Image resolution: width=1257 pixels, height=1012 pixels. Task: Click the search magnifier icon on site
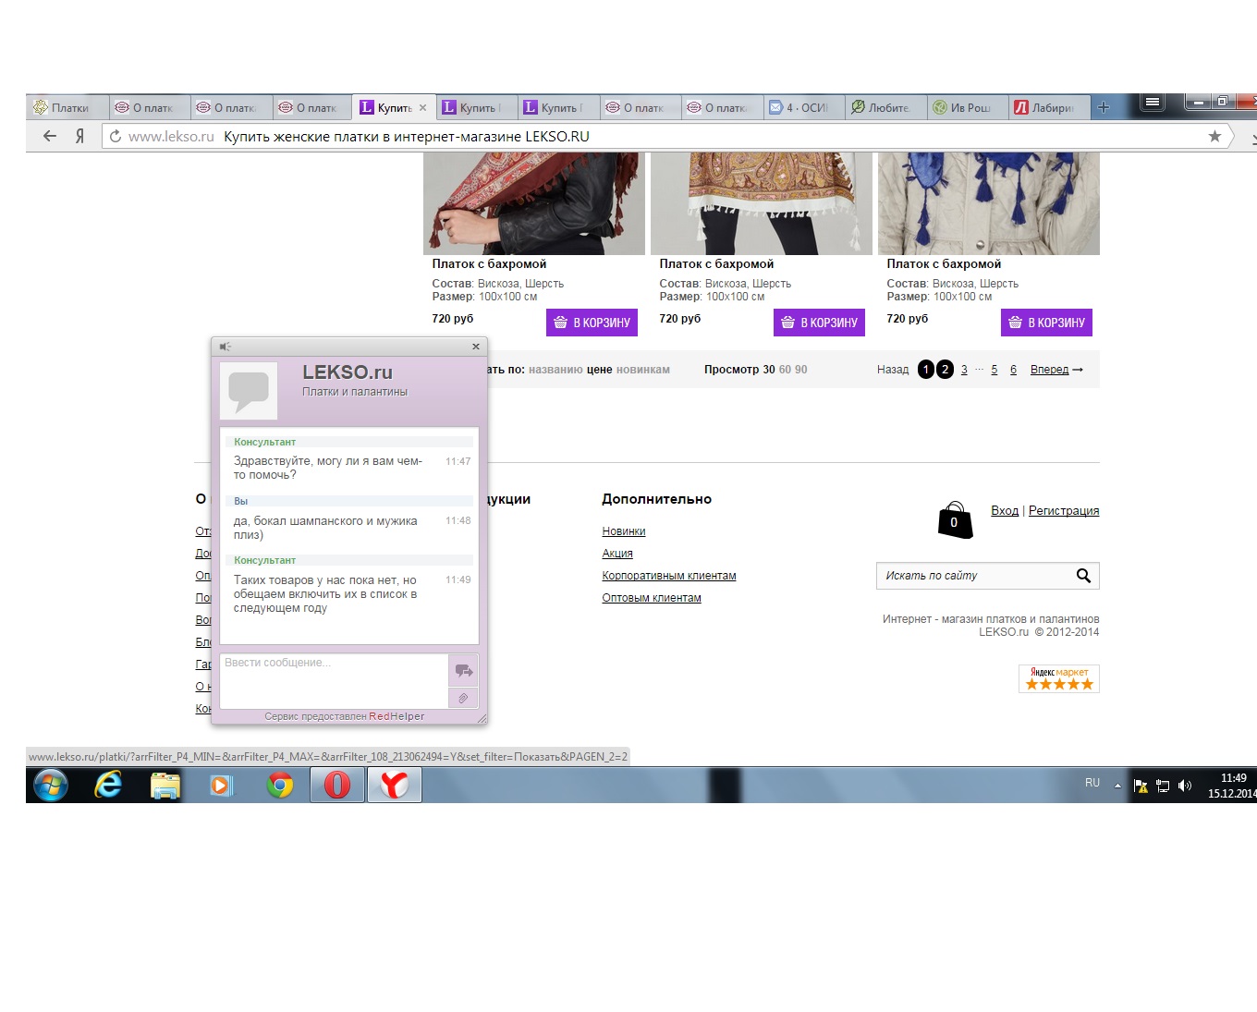1083,576
